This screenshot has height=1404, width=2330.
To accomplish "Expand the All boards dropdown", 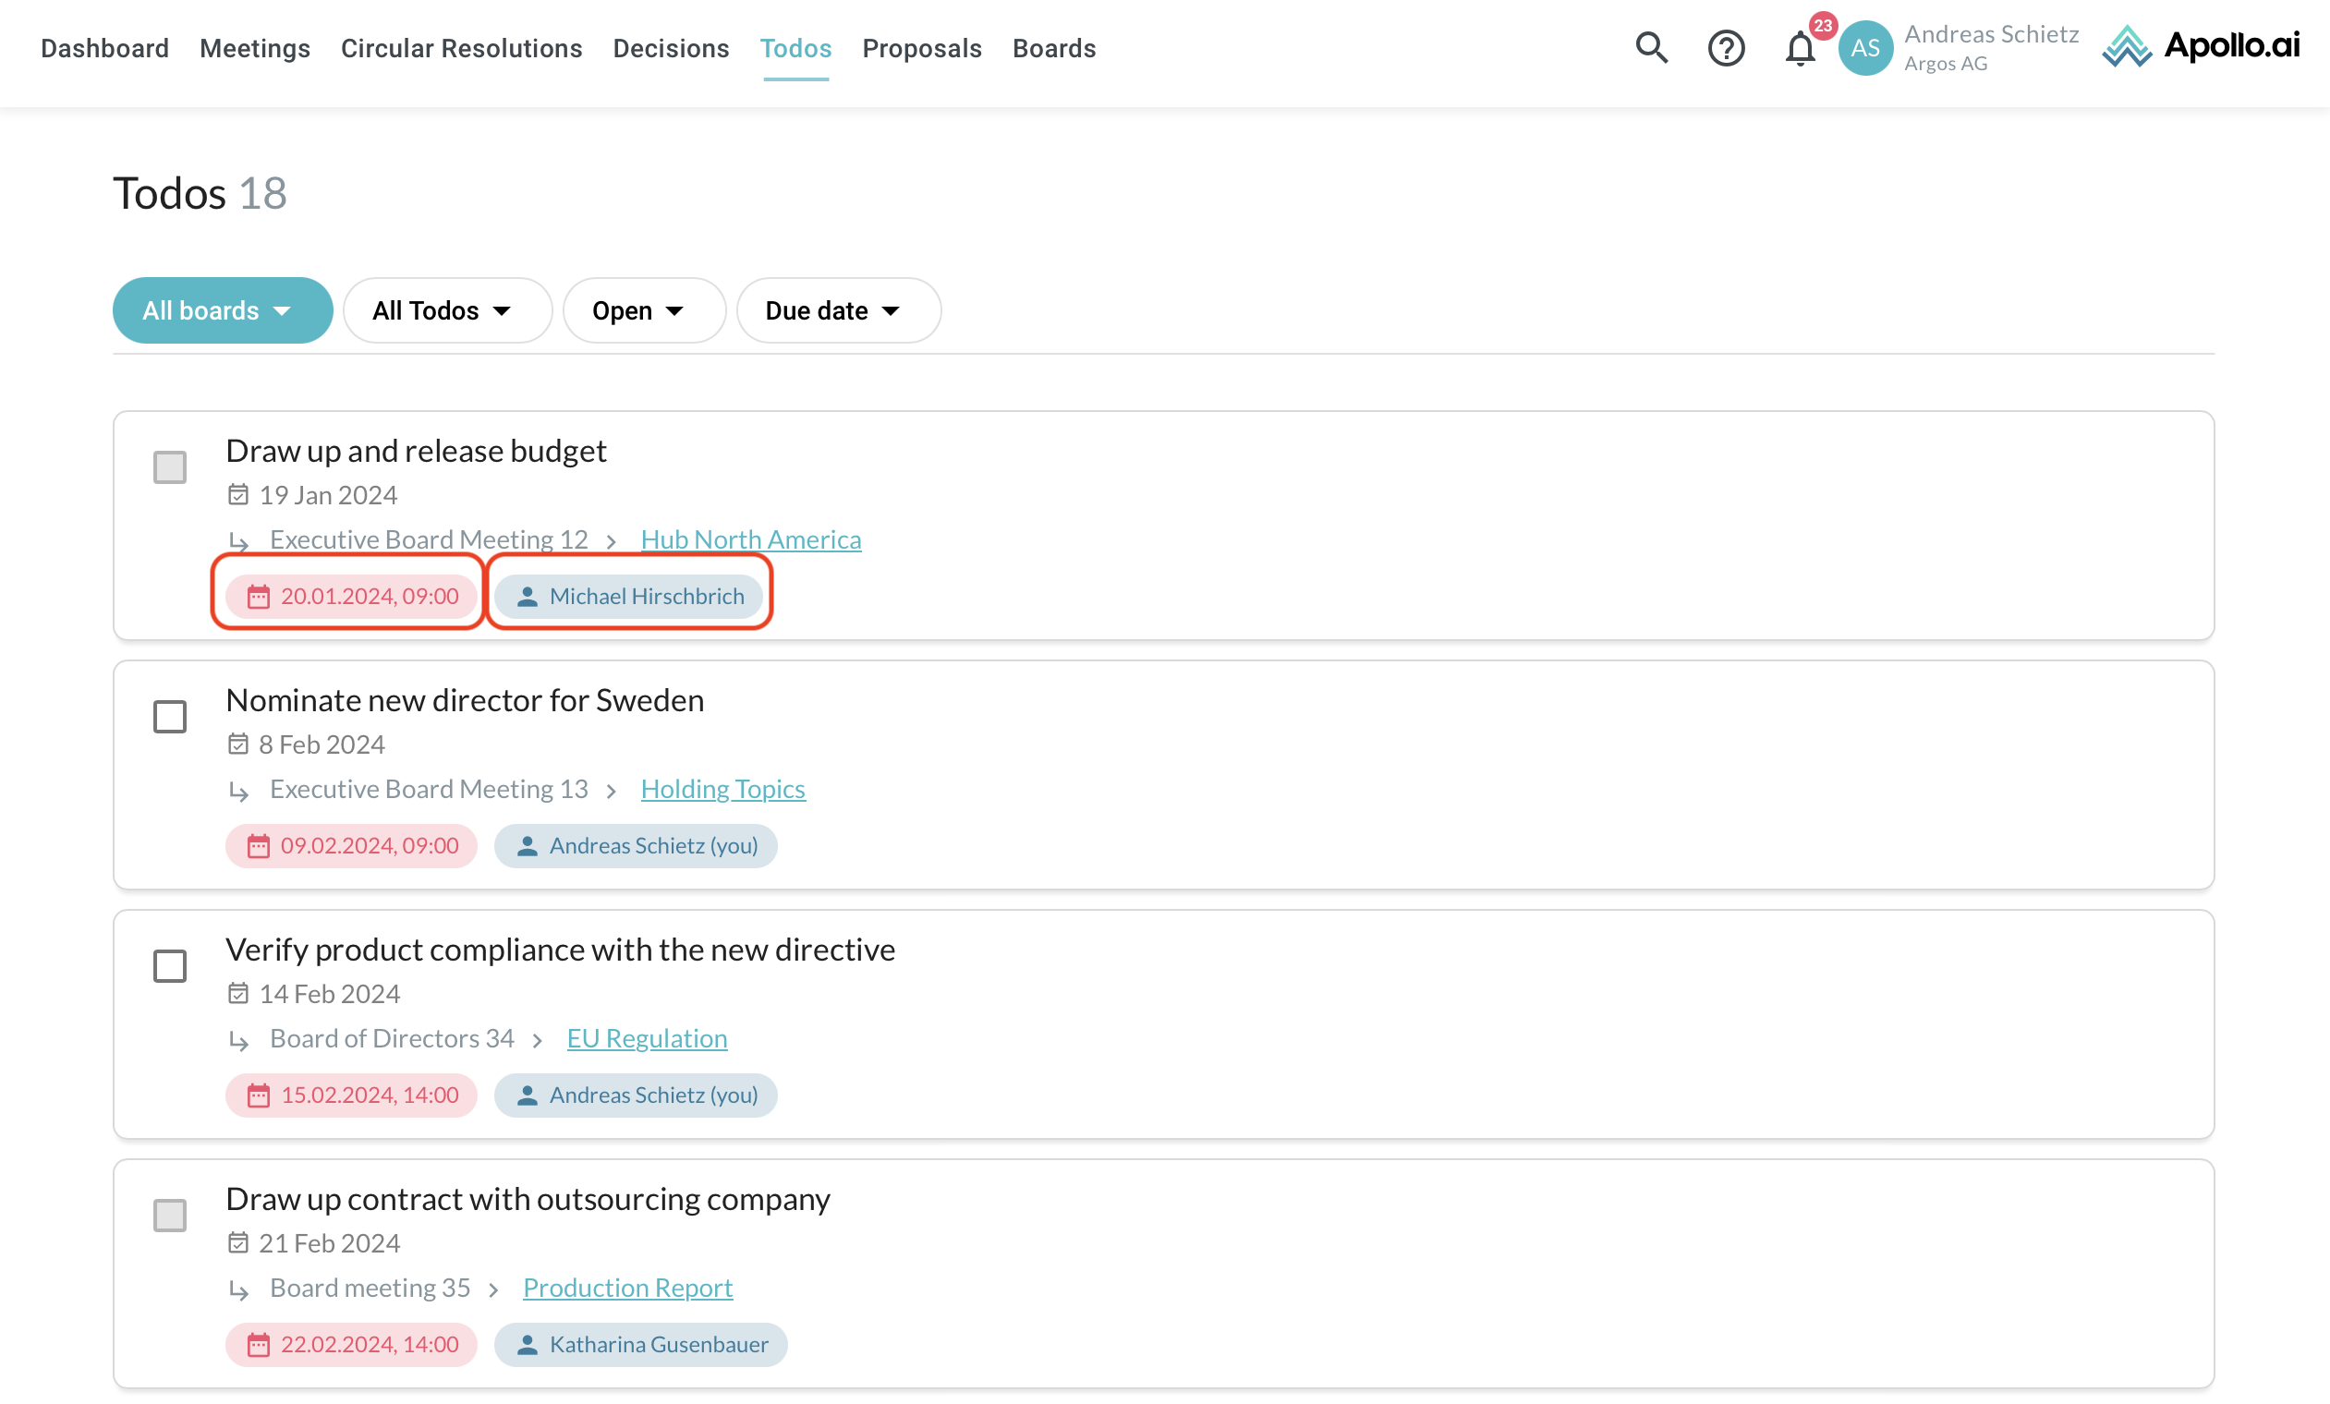I will pos(223,310).
